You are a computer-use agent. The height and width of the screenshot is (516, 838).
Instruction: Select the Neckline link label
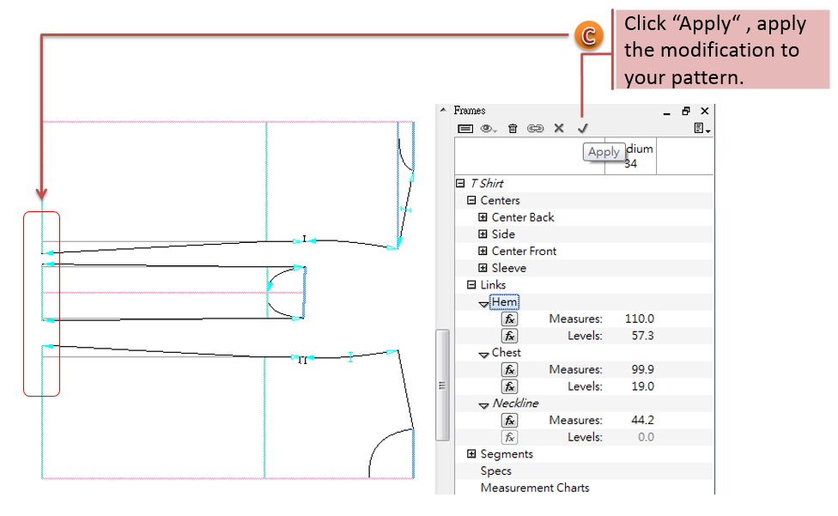515,404
